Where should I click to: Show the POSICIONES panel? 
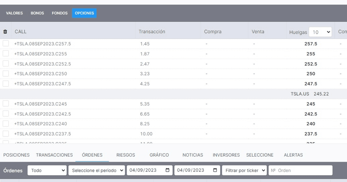17,155
